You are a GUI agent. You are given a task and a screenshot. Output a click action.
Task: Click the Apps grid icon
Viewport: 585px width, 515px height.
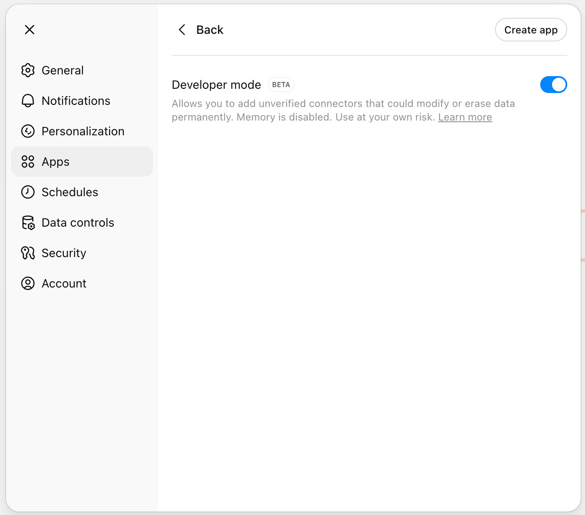28,162
